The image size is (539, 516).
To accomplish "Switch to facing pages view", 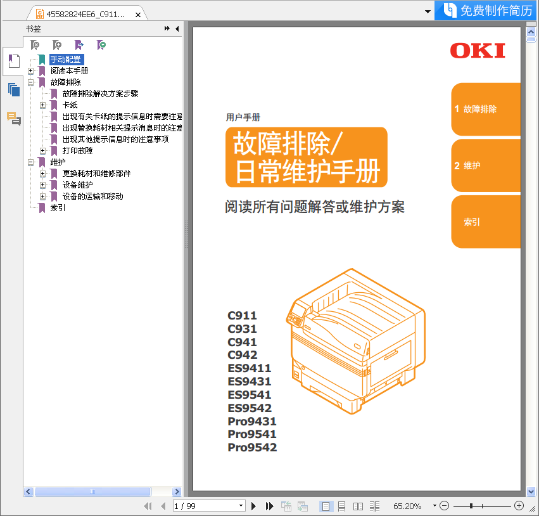I will coord(358,506).
